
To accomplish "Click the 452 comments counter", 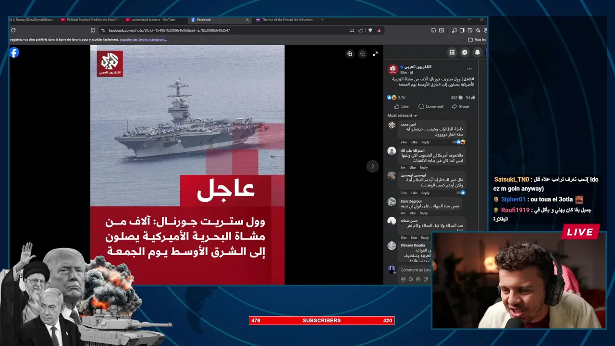I will (x=456, y=98).
